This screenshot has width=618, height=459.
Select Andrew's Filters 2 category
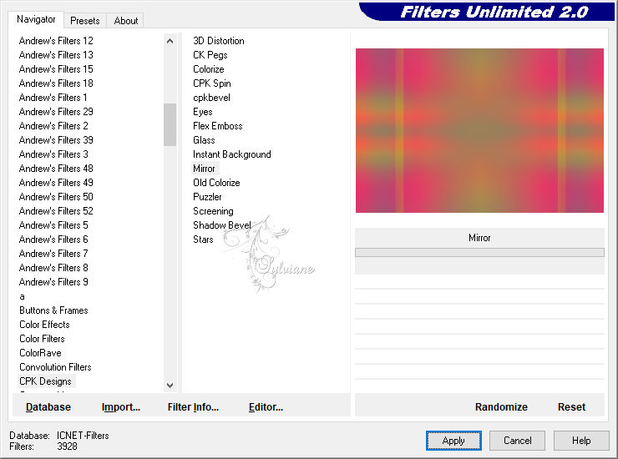click(53, 126)
